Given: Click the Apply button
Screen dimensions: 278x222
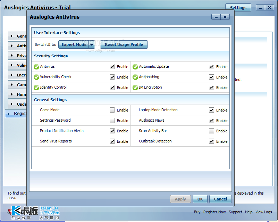Looking at the screenshot, I should point(180,199).
